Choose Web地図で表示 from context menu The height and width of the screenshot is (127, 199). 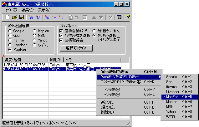(x=129, y=72)
